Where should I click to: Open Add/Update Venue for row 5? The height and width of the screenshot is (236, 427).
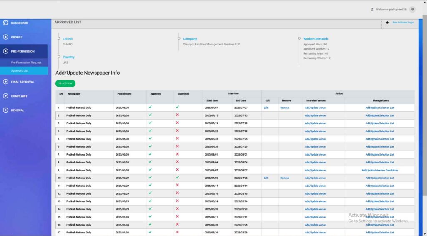pyautogui.click(x=315, y=139)
